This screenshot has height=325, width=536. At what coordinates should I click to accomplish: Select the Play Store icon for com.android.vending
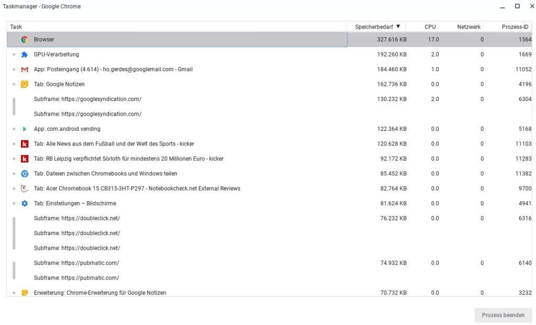pos(24,129)
